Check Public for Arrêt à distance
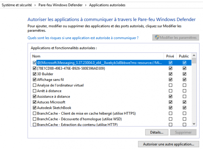The width and height of the screenshot is (203, 149). point(184,91)
